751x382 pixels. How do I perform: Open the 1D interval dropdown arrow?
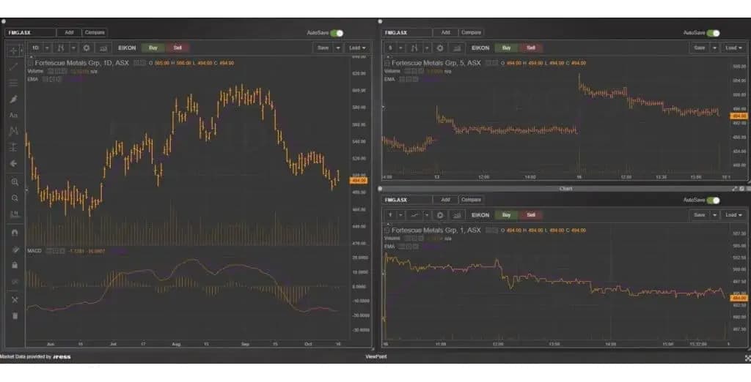47,48
